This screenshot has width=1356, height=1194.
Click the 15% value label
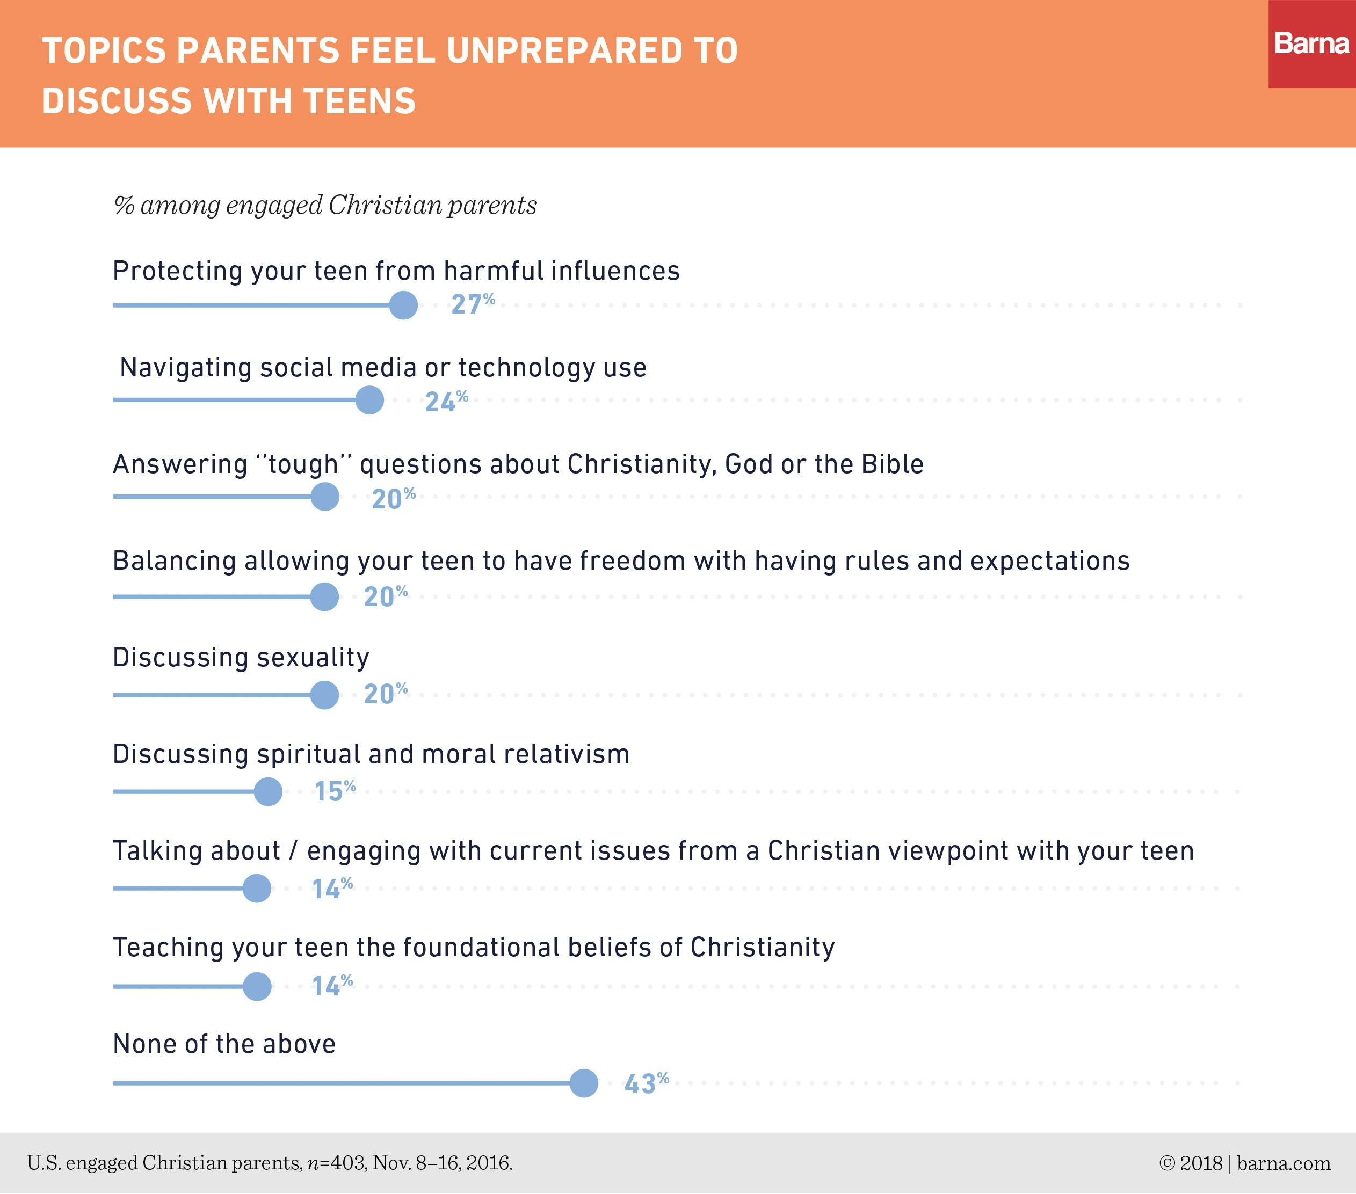(x=335, y=791)
